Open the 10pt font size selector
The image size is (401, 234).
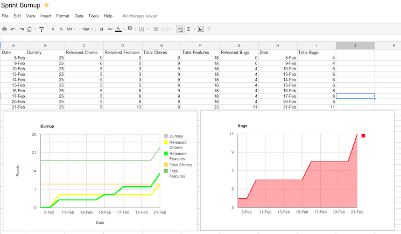pos(87,30)
